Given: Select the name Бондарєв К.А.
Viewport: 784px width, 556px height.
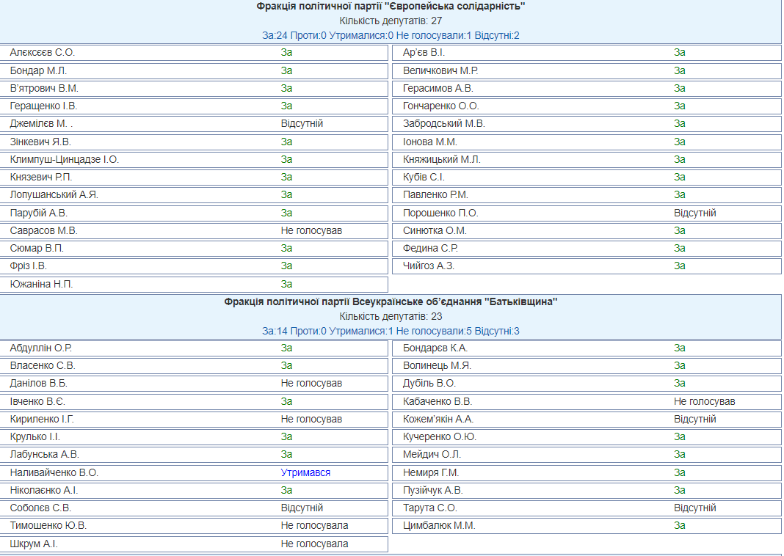Looking at the screenshot, I should click(x=435, y=348).
